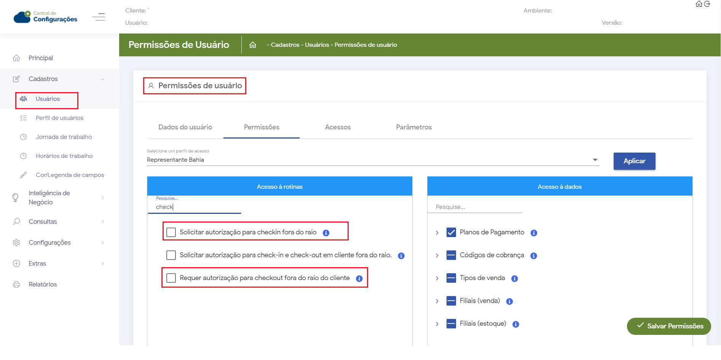This screenshot has width=721, height=360.
Task: Click info icon for checkin fora do raio
Action: click(326, 233)
